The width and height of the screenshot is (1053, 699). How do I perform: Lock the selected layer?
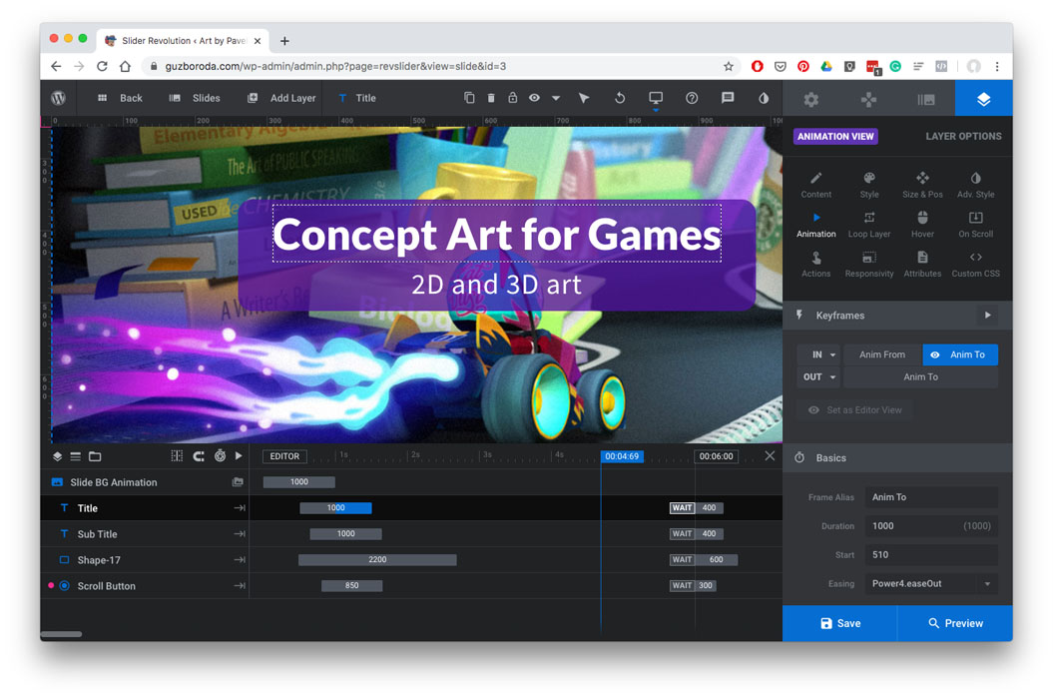pyautogui.click(x=512, y=98)
